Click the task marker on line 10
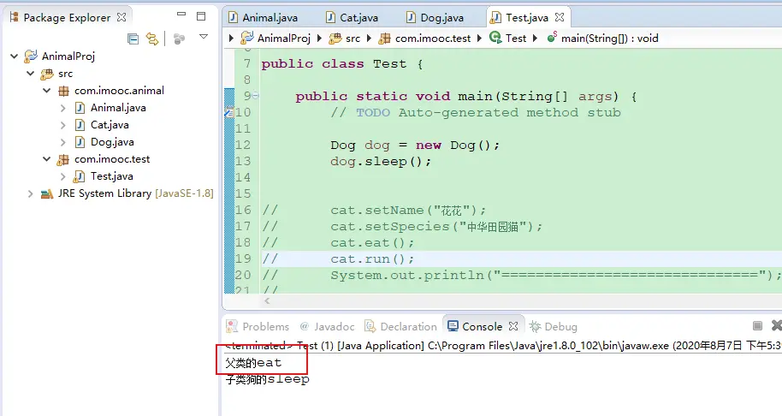This screenshot has height=416, width=782. 228,112
